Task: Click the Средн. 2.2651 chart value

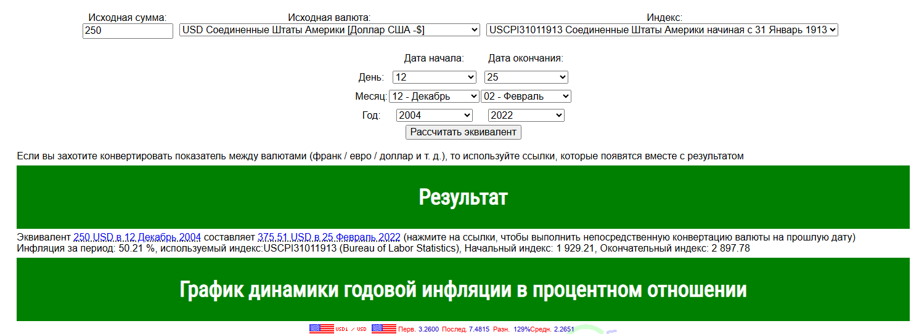Action: point(553,330)
